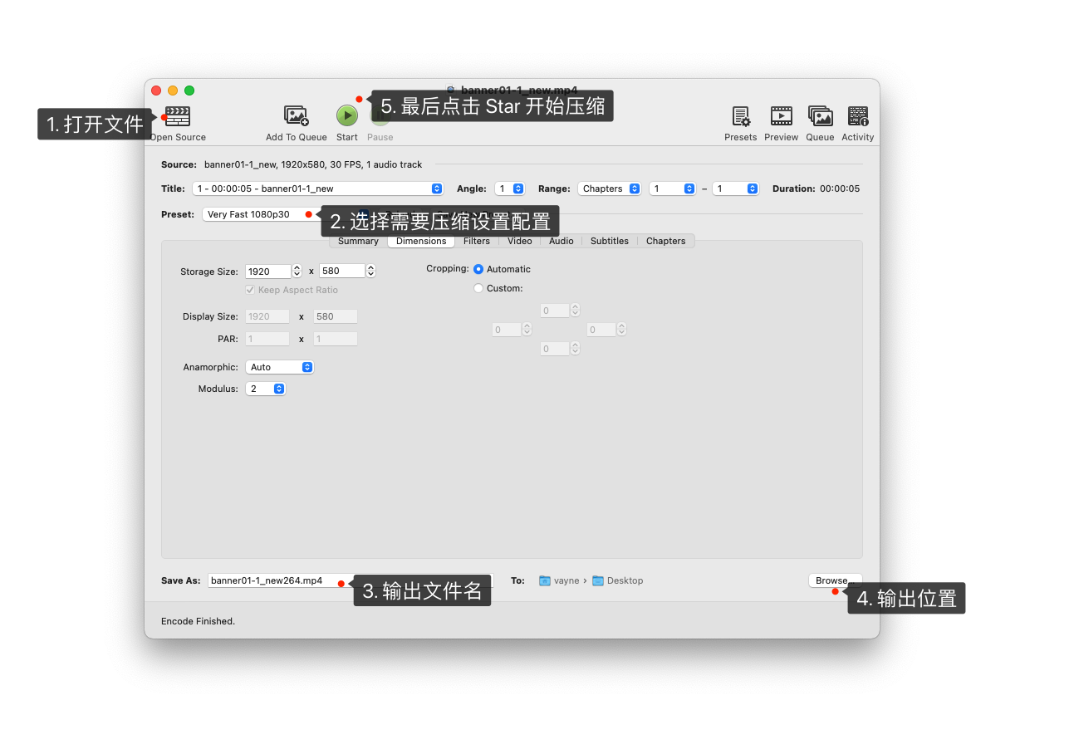This screenshot has height=744, width=1074.
Task: Open the Title dropdown for banner01-1_new
Action: (318, 188)
